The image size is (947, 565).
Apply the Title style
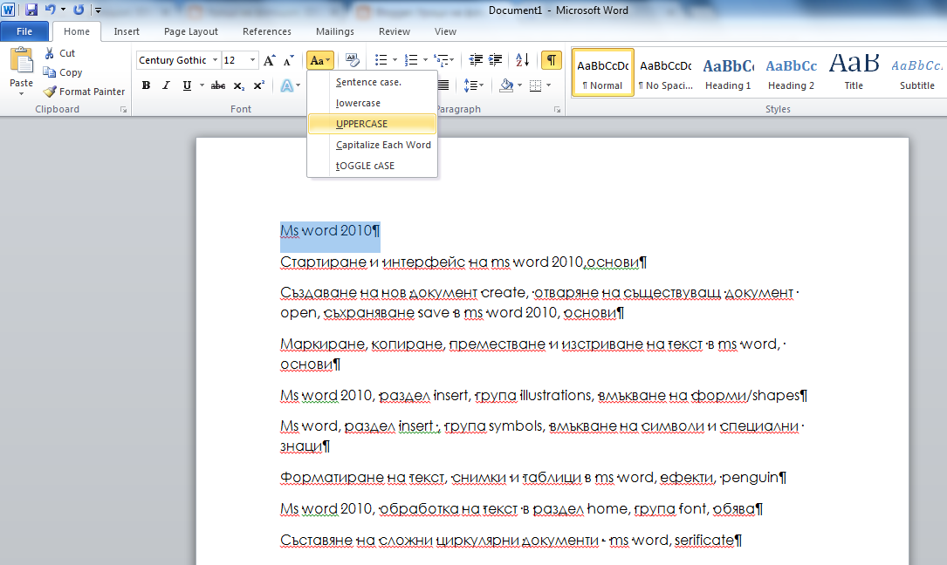[854, 72]
